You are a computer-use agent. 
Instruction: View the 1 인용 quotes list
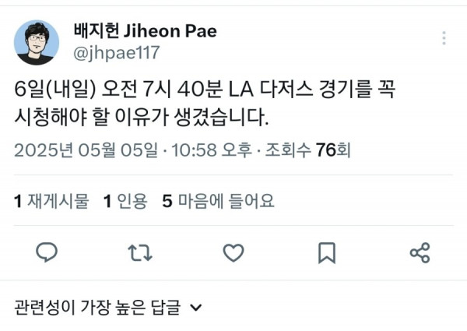[x=125, y=200]
